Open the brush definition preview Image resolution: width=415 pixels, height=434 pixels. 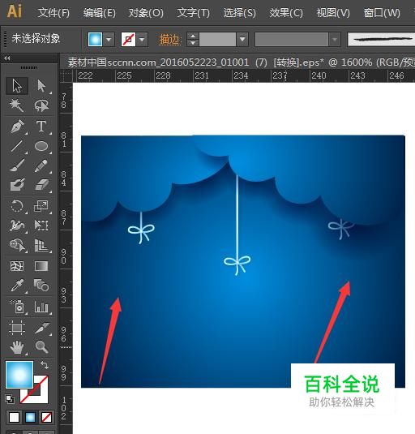381,39
